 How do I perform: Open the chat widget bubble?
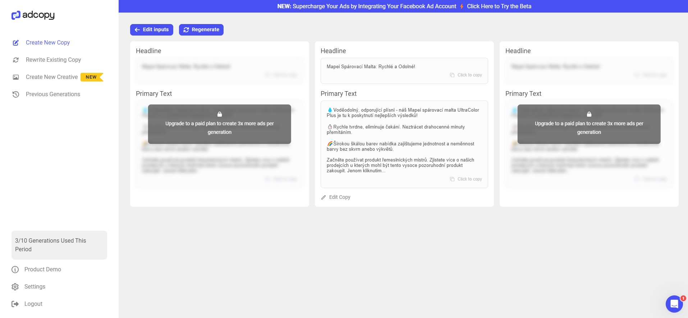(x=674, y=304)
